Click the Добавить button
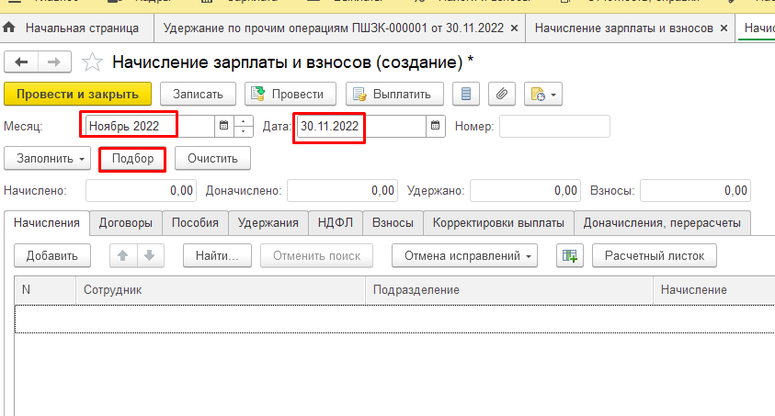The width and height of the screenshot is (775, 416). [x=51, y=255]
